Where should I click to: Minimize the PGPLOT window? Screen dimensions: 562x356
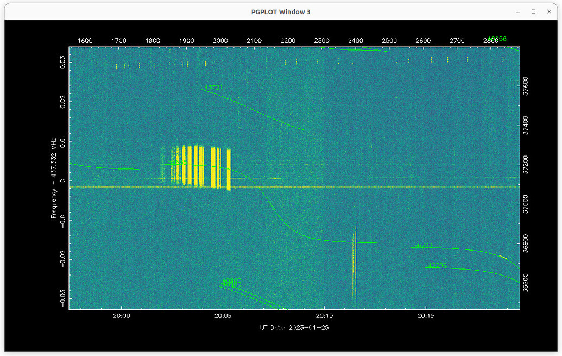click(x=517, y=11)
